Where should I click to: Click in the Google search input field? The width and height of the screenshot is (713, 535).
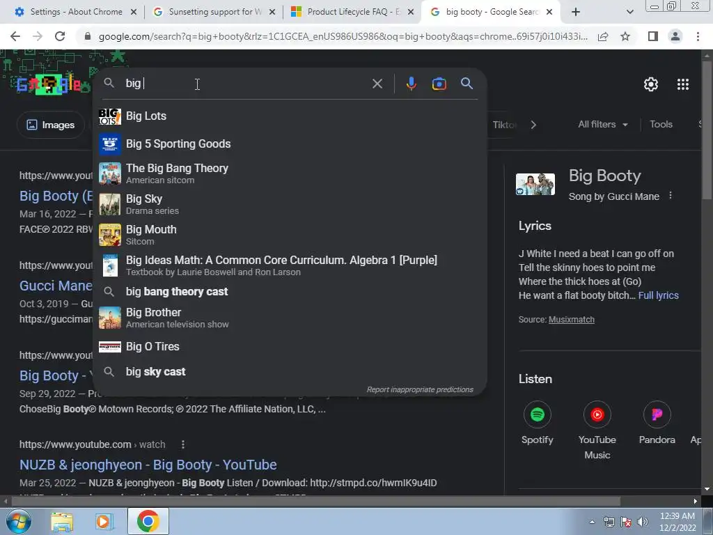(246, 84)
